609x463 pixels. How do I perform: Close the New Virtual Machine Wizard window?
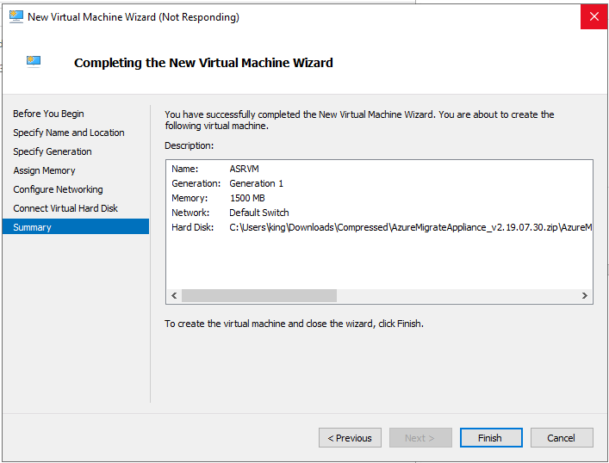click(x=593, y=16)
